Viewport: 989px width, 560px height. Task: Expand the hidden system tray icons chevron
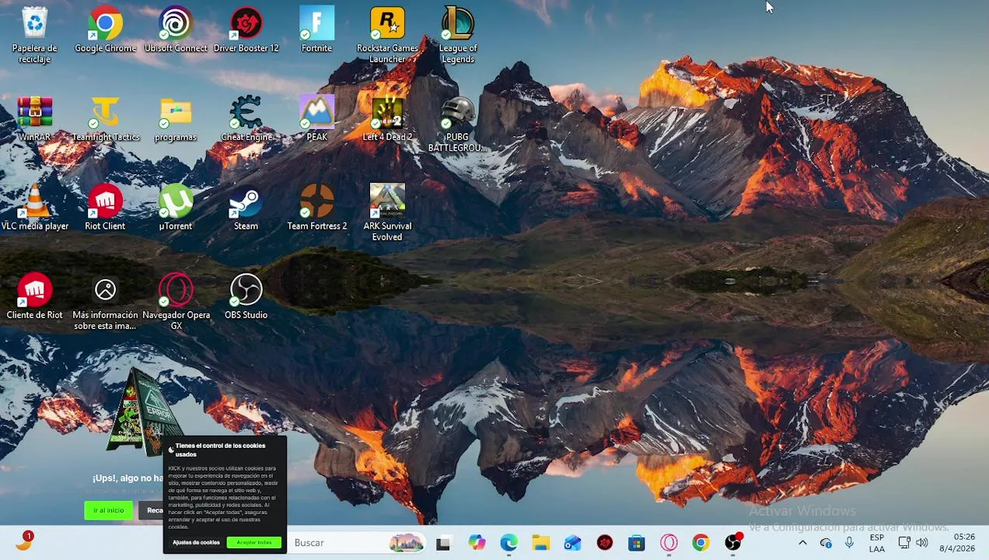click(802, 543)
